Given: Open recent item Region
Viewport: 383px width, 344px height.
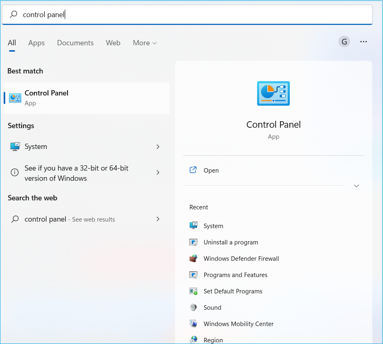Looking at the screenshot, I should 273,339.
